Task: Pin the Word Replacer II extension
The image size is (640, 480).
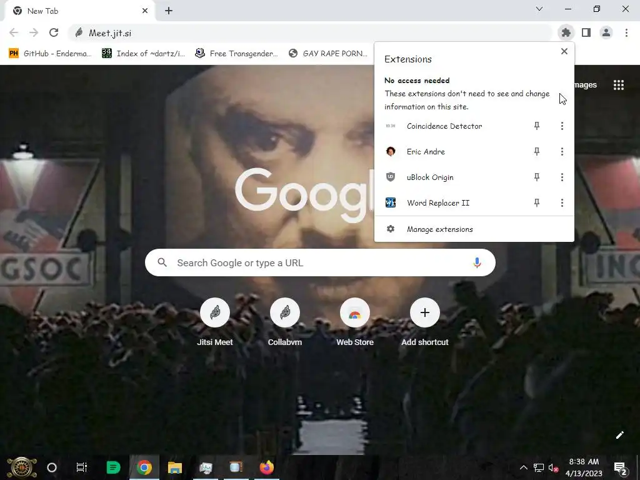Action: [537, 203]
